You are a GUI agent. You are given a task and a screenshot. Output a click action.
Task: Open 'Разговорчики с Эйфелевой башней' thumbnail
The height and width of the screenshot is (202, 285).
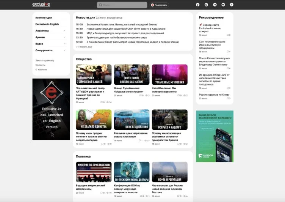pos(94,74)
